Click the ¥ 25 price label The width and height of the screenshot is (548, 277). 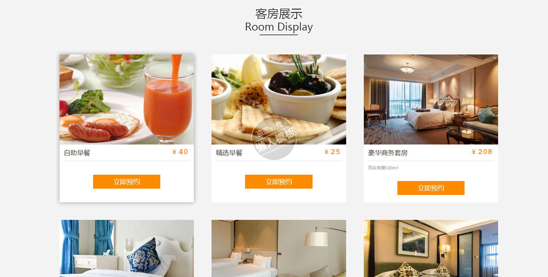pos(332,152)
